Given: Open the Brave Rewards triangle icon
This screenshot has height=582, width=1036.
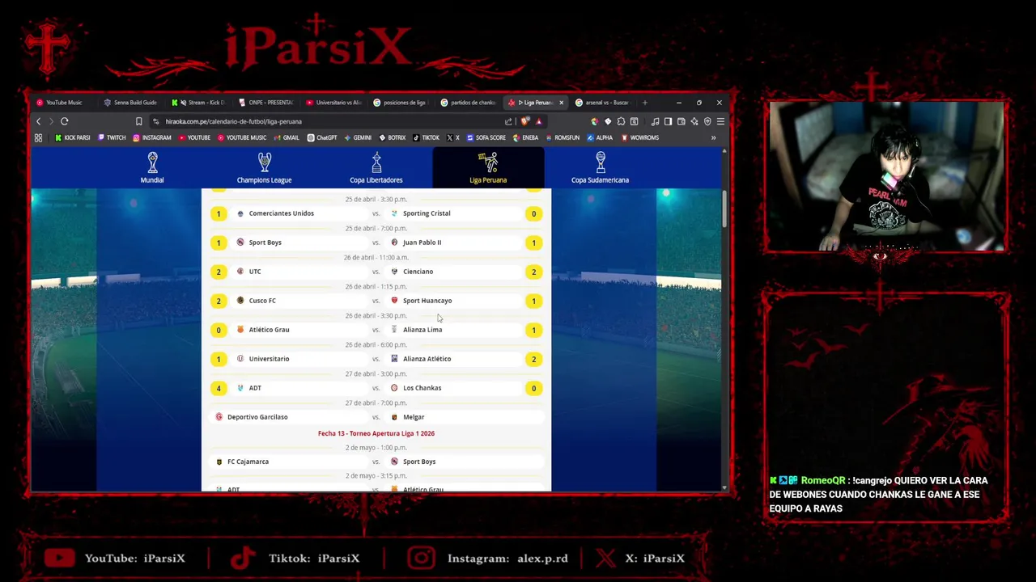Looking at the screenshot, I should click(x=539, y=121).
